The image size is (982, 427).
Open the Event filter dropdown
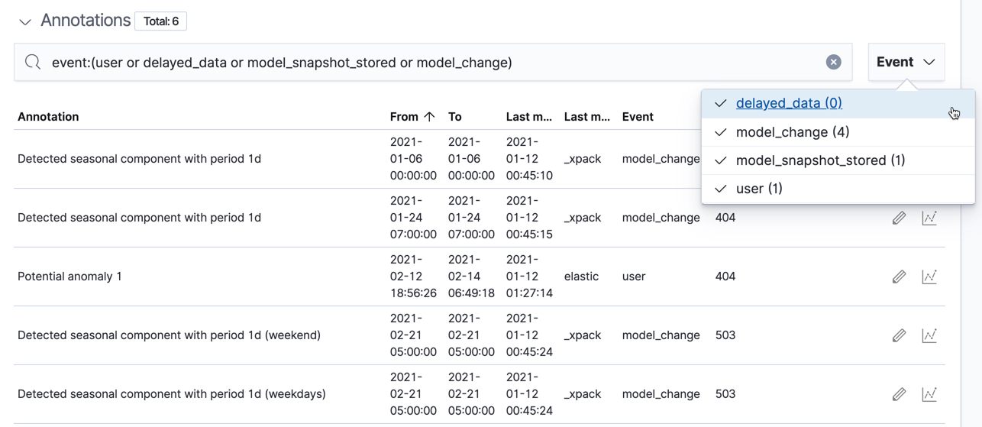[x=906, y=62]
